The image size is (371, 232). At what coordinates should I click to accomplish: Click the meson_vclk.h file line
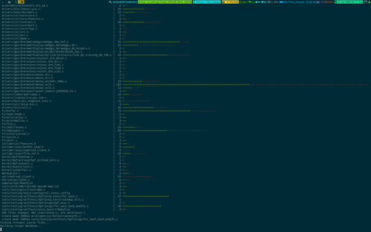click(x=28, y=88)
